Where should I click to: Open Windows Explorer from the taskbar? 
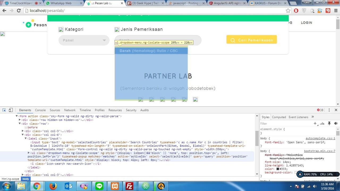pos(21,186)
